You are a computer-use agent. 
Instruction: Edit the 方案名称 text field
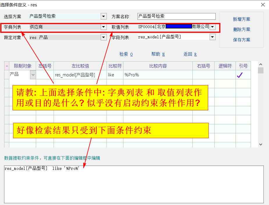click(x=176, y=16)
